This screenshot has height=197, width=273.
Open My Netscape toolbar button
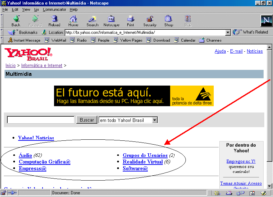pyautogui.click(x=112, y=21)
